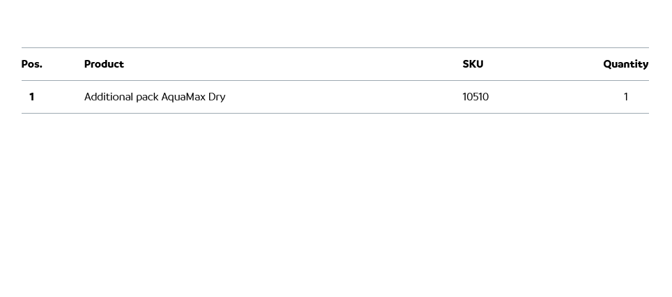Click the word "Dry" in the product name
Viewport: 672px width, 297px height.
217,97
